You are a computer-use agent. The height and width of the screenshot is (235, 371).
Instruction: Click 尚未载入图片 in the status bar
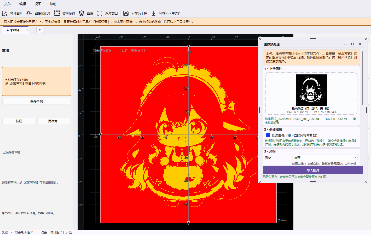24,232
